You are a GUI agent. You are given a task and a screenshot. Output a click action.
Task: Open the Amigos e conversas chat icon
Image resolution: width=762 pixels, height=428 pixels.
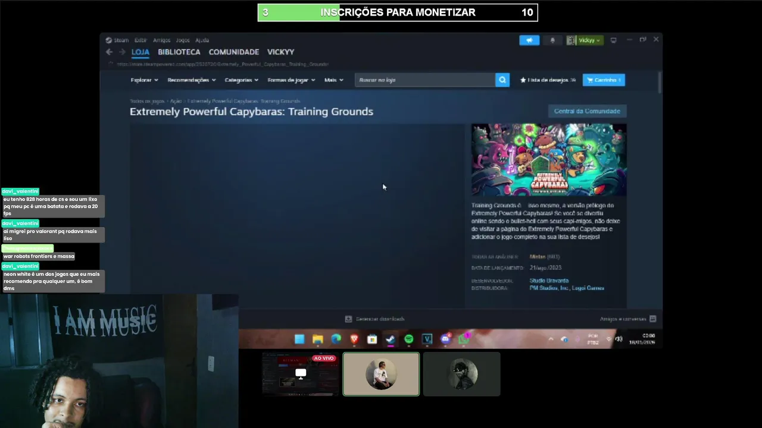click(652, 319)
